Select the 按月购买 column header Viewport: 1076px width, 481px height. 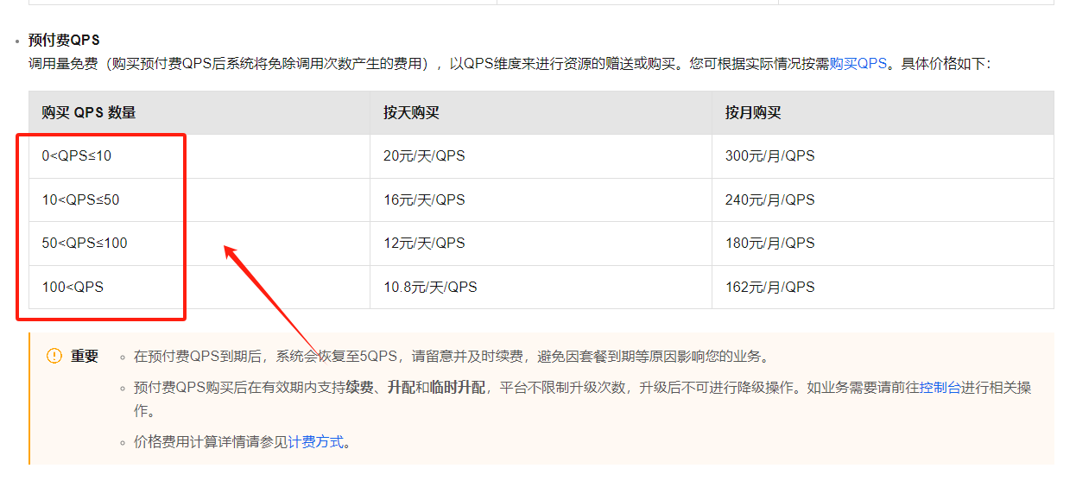click(x=883, y=113)
